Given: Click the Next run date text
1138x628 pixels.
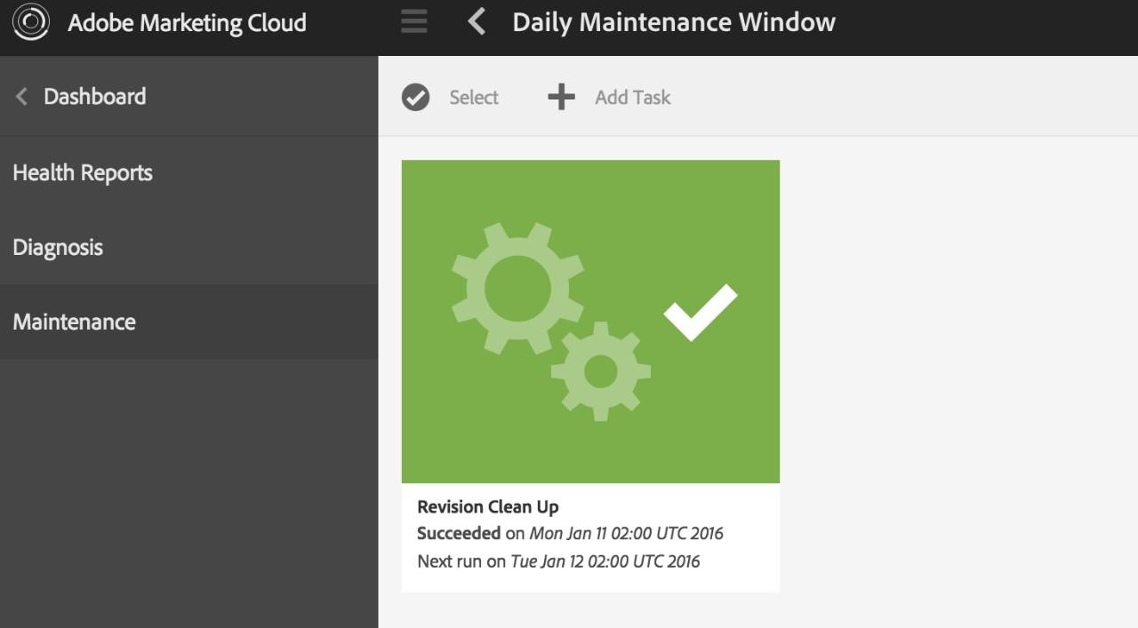Looking at the screenshot, I should (605, 561).
